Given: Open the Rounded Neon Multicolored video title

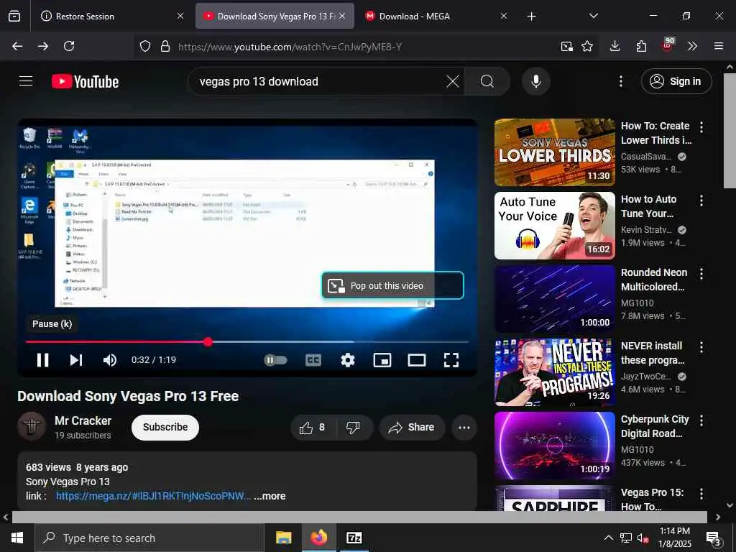Looking at the screenshot, I should click(x=654, y=280).
